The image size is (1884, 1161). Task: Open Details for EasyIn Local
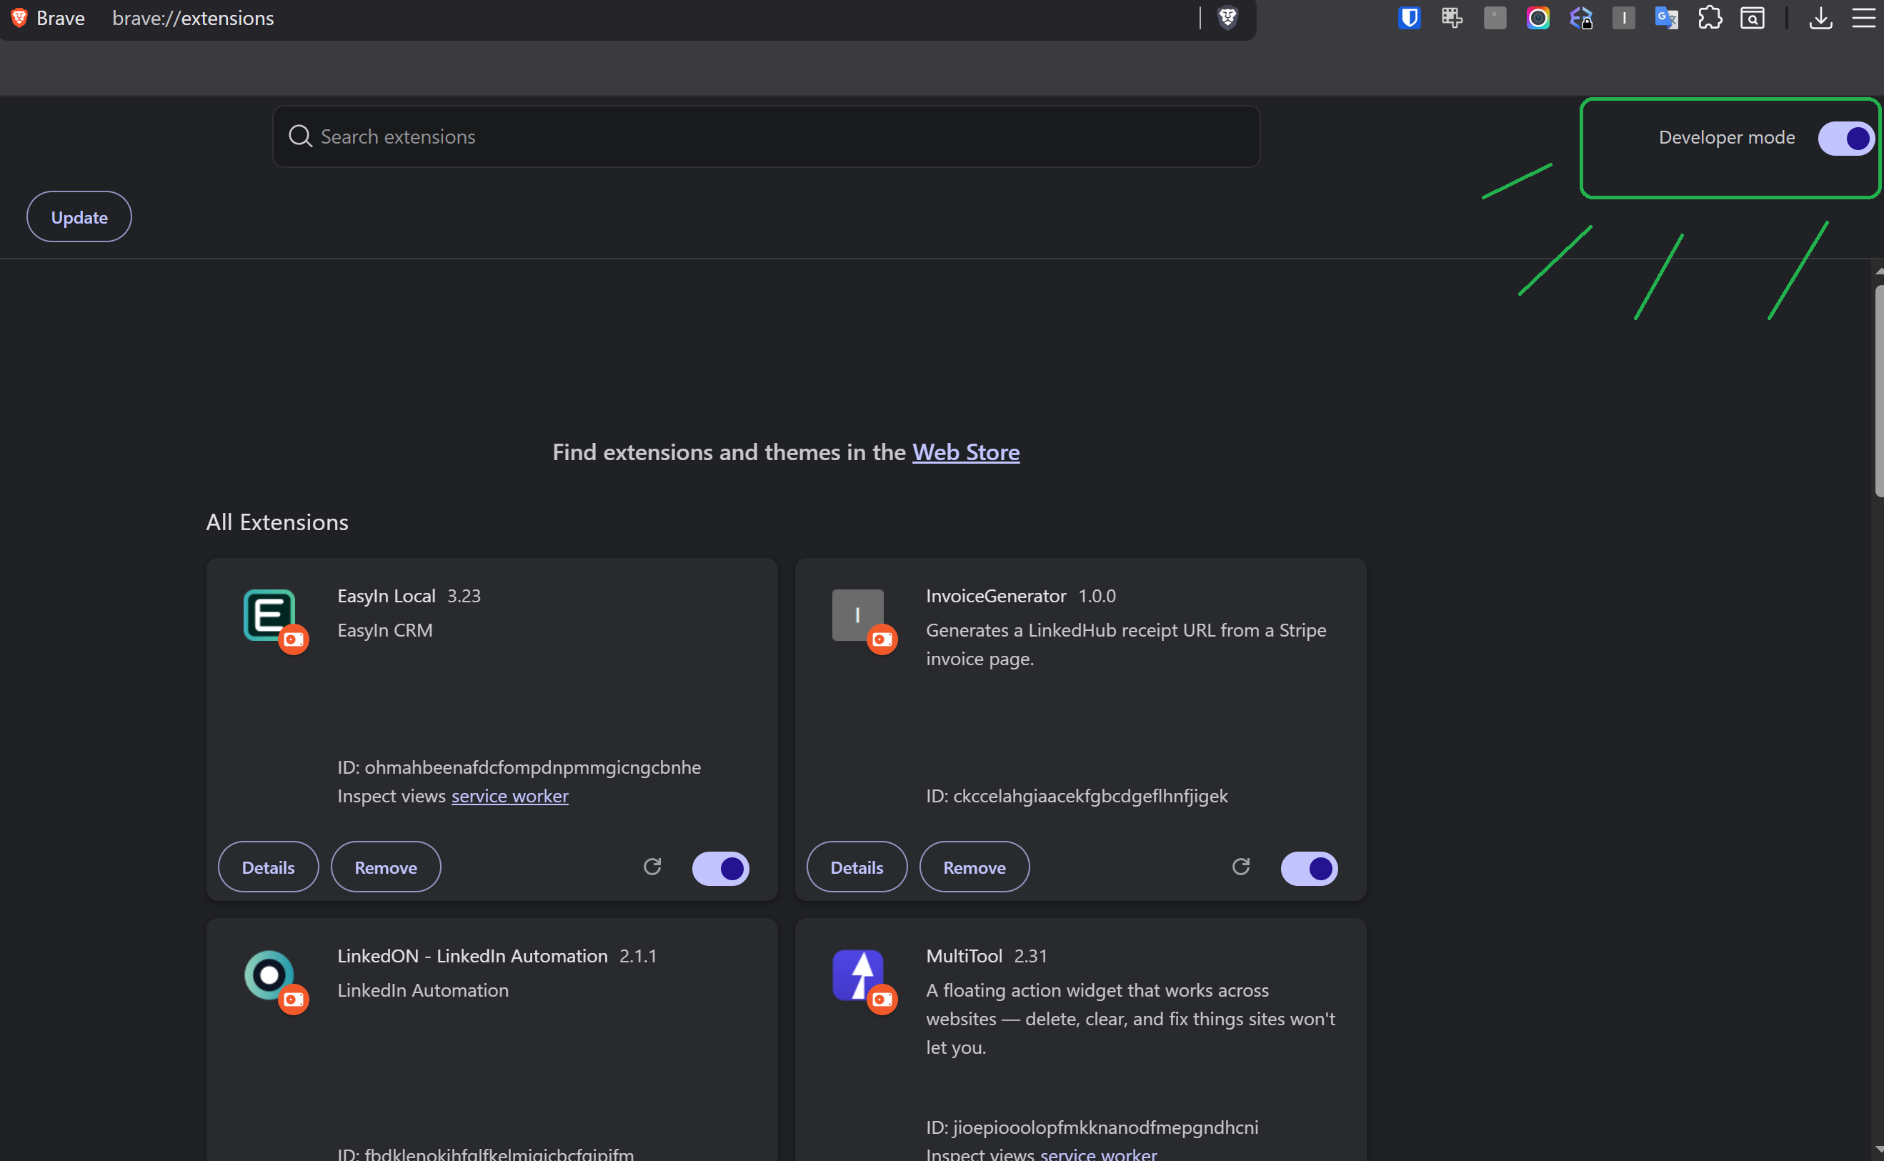[x=268, y=867]
